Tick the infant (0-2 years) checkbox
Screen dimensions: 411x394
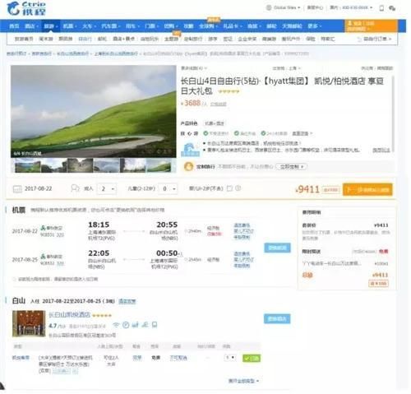(x=229, y=188)
